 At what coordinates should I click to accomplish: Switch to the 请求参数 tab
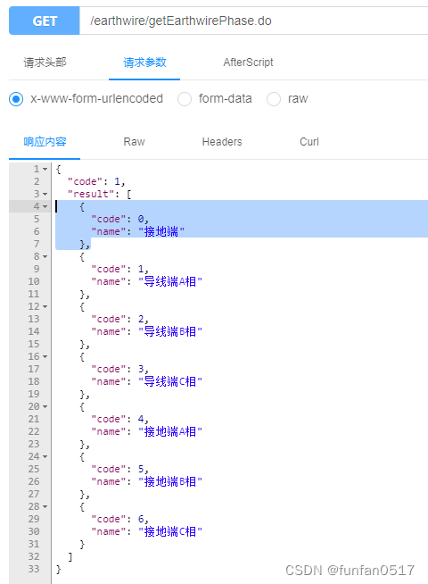[x=144, y=63]
